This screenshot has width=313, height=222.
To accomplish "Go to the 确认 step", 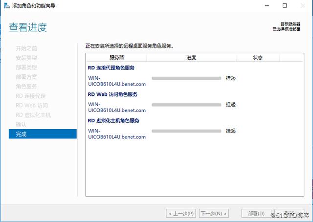I will point(21,124).
